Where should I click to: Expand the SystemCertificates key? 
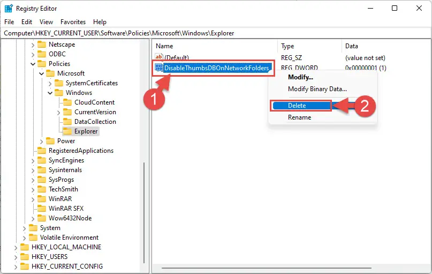click(50, 83)
